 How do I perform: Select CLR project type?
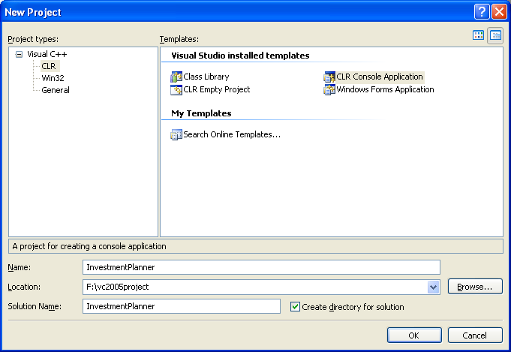tap(49, 66)
